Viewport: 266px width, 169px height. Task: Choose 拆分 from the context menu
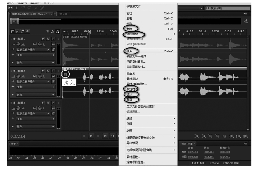click(x=148, y=51)
